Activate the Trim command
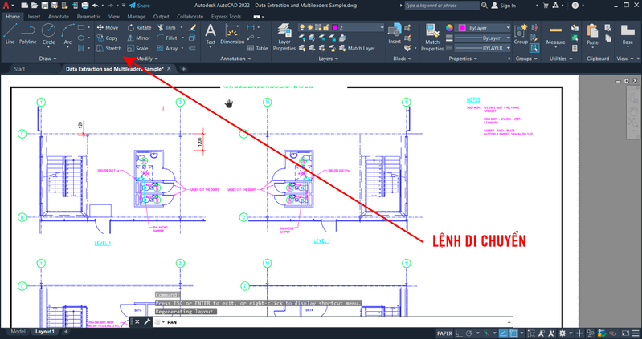Screen dimensions: 642x339 coord(166,27)
